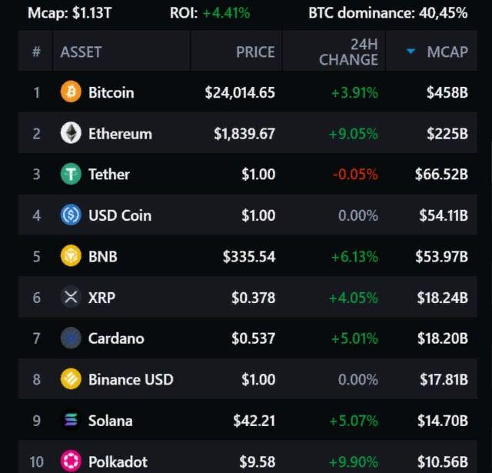Image resolution: width=492 pixels, height=473 pixels.
Task: Click the XRP logo icon
Action: (71, 297)
